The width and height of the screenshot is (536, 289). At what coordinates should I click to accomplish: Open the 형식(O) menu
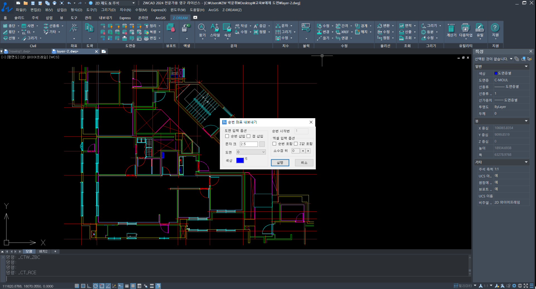point(76,10)
